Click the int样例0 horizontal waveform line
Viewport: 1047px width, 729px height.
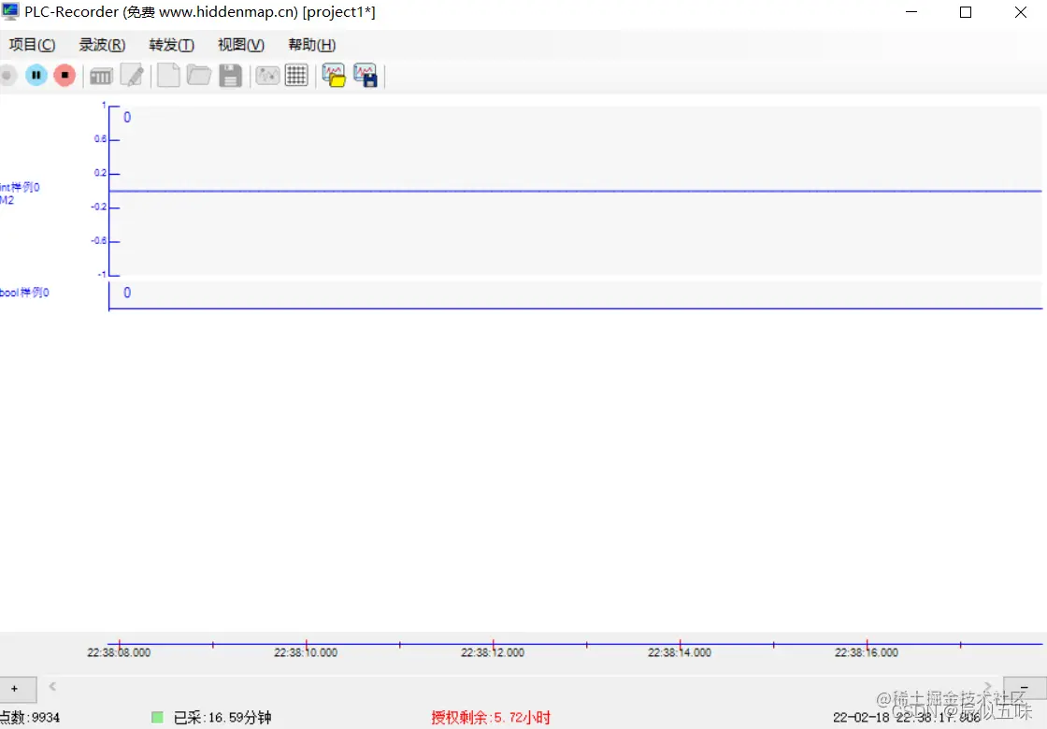click(575, 191)
